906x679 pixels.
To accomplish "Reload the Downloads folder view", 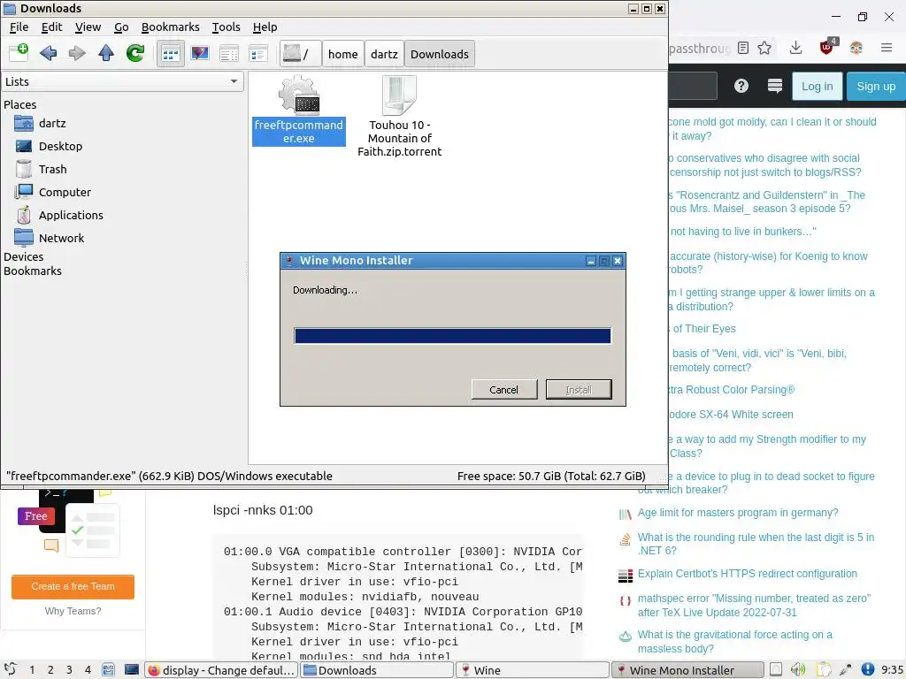I will 135,54.
